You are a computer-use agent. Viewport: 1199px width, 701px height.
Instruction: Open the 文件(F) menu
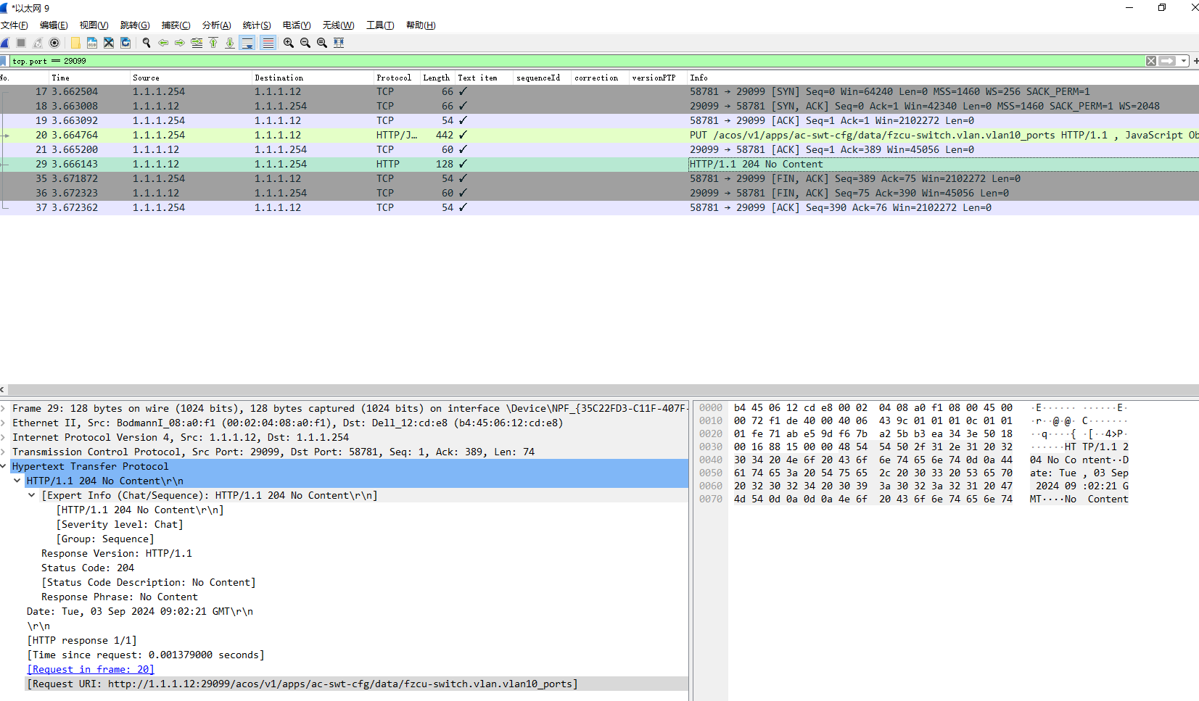(x=15, y=25)
